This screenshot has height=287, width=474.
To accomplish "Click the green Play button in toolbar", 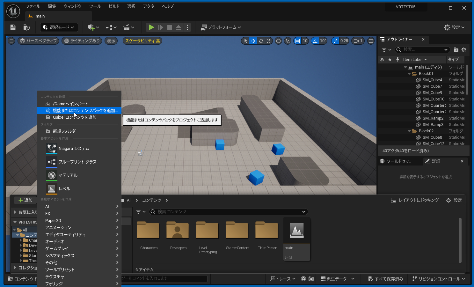I will pos(151,27).
